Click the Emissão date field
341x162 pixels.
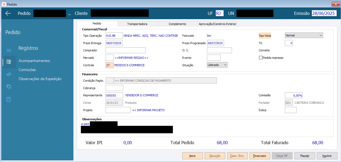(324, 13)
